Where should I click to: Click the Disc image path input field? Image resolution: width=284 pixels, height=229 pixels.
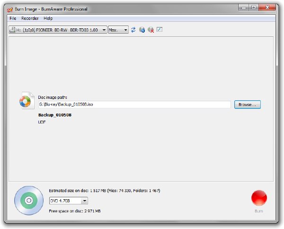(x=134, y=105)
